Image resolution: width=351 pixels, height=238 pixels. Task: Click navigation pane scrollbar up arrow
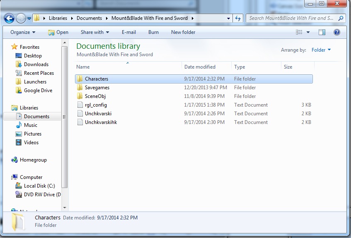coord(65,43)
